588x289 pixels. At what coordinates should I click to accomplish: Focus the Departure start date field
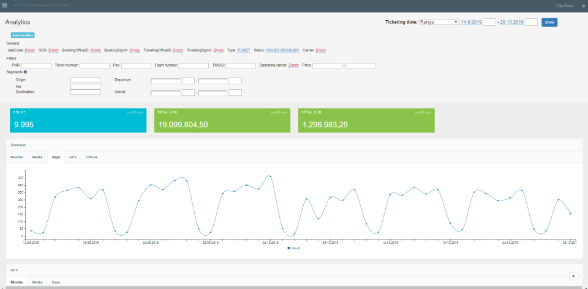165,81
